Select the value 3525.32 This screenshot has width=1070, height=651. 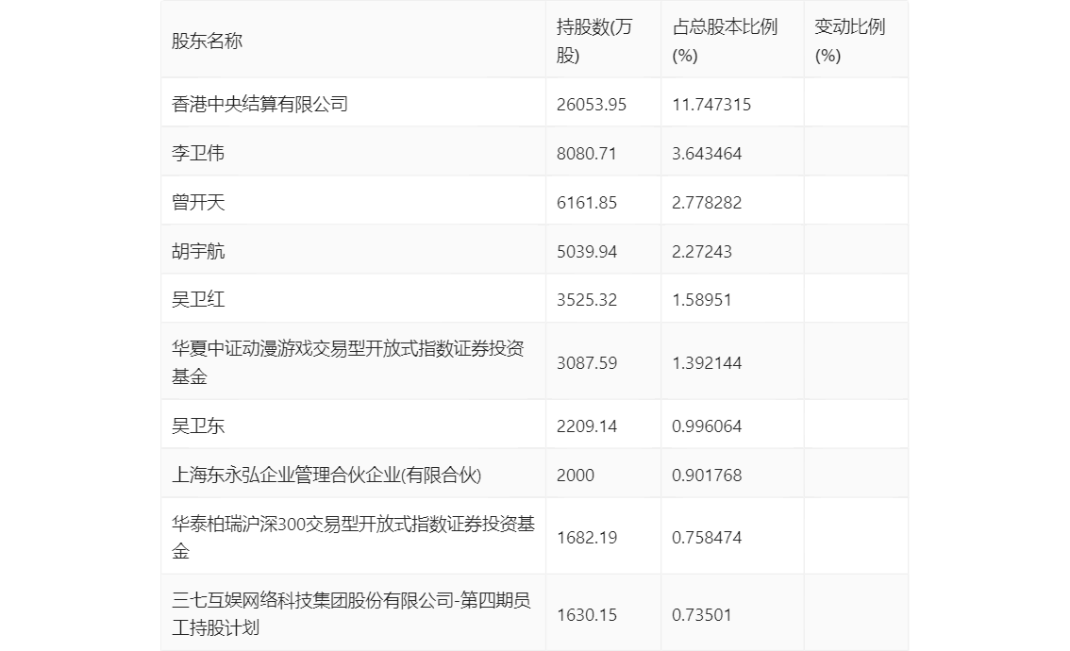[x=587, y=300]
